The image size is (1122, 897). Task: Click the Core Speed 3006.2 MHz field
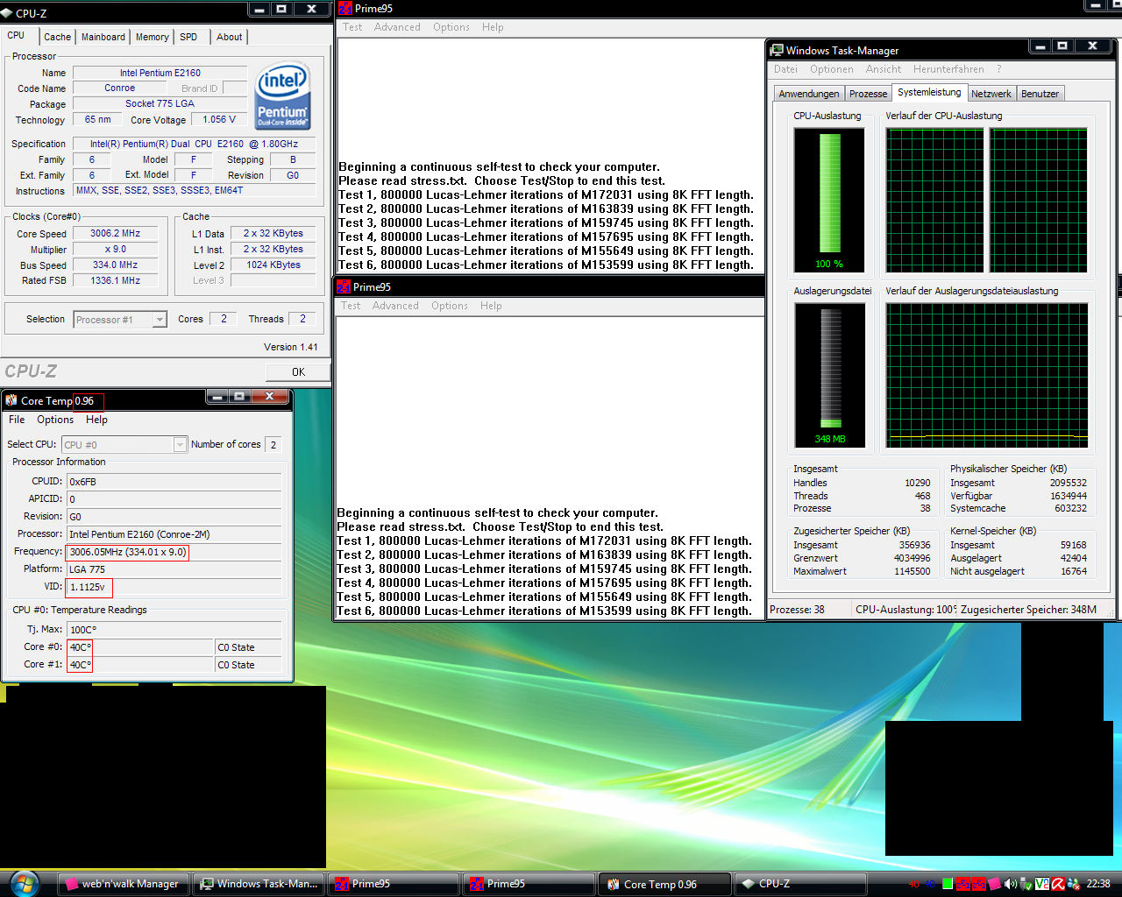coord(116,234)
